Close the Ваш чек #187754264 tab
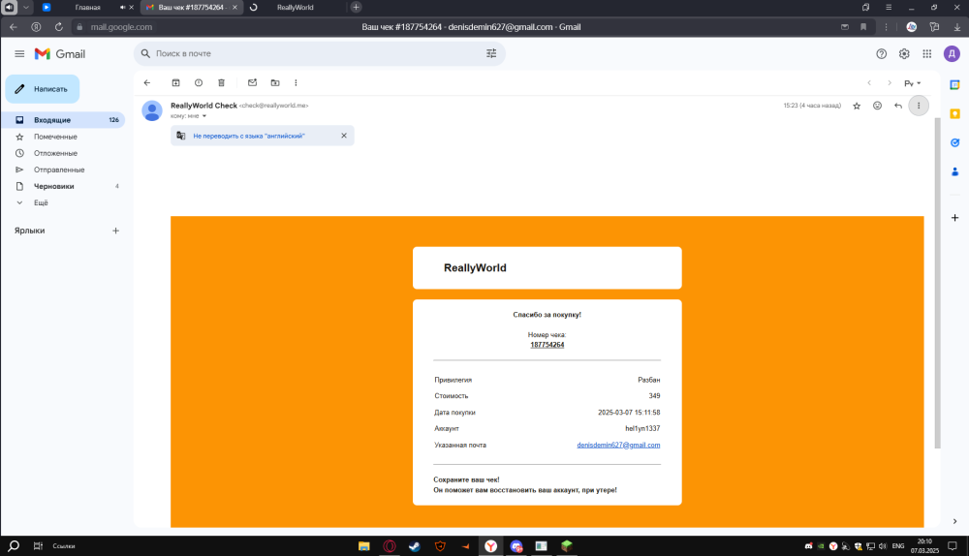This screenshot has height=556, width=969. tap(234, 8)
